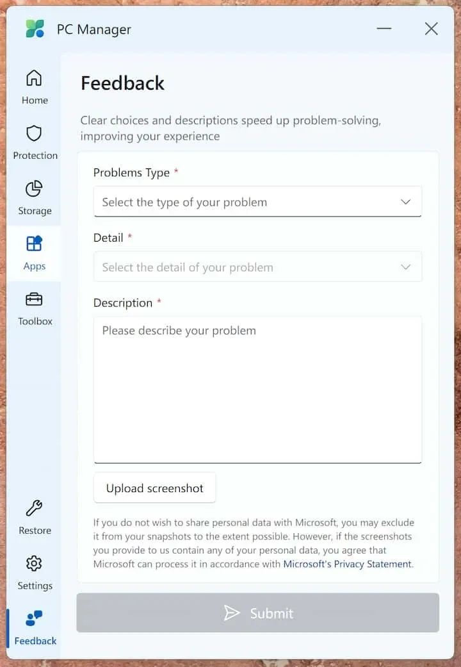The width and height of the screenshot is (461, 667).
Task: Open the Toolbox briefcase icon
Action: pos(34,299)
